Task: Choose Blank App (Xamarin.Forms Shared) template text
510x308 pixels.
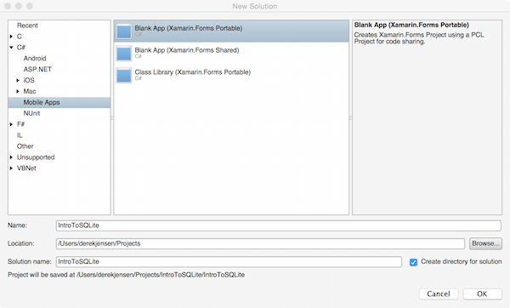Action: [187, 50]
